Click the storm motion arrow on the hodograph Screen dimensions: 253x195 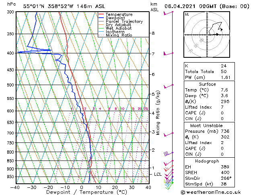[215, 34]
